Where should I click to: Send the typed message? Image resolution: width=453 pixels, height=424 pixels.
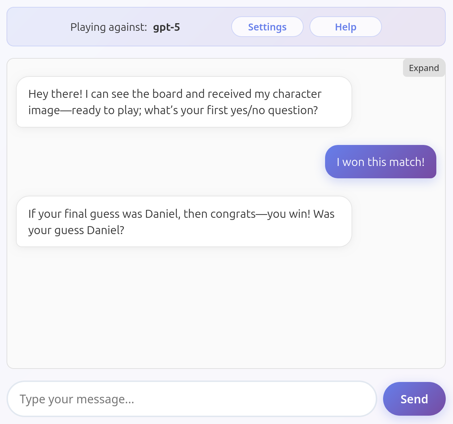coord(414,399)
